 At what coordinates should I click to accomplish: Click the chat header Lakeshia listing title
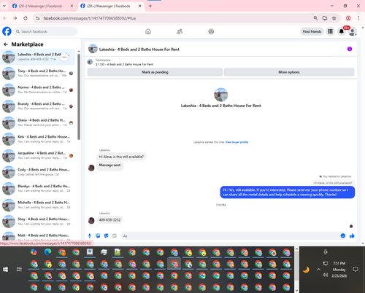[139, 50]
